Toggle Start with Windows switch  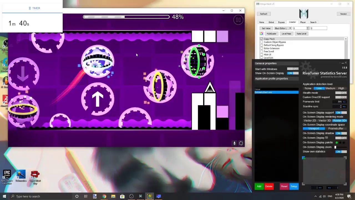point(293,69)
